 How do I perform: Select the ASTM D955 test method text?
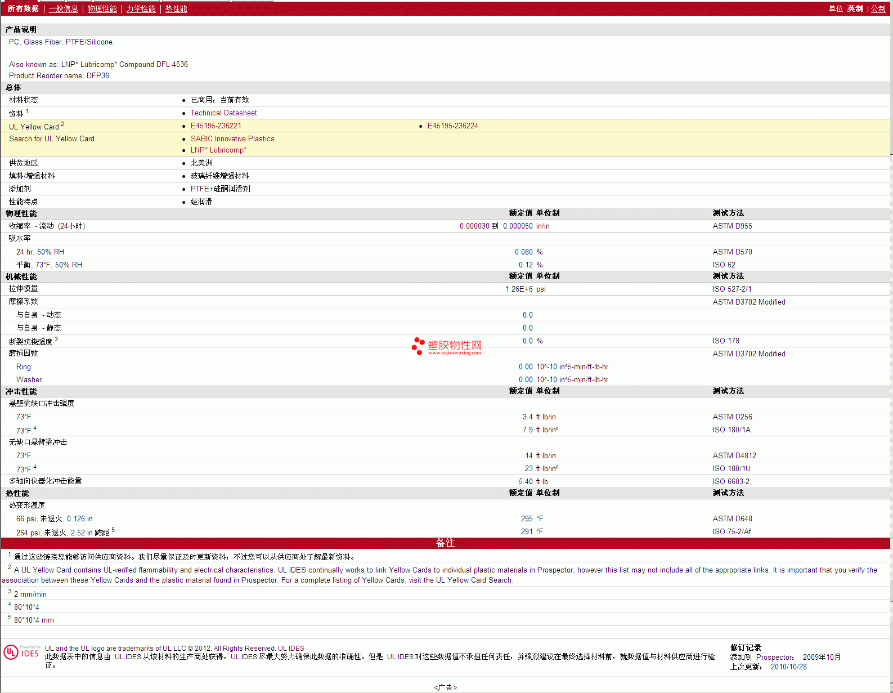732,226
